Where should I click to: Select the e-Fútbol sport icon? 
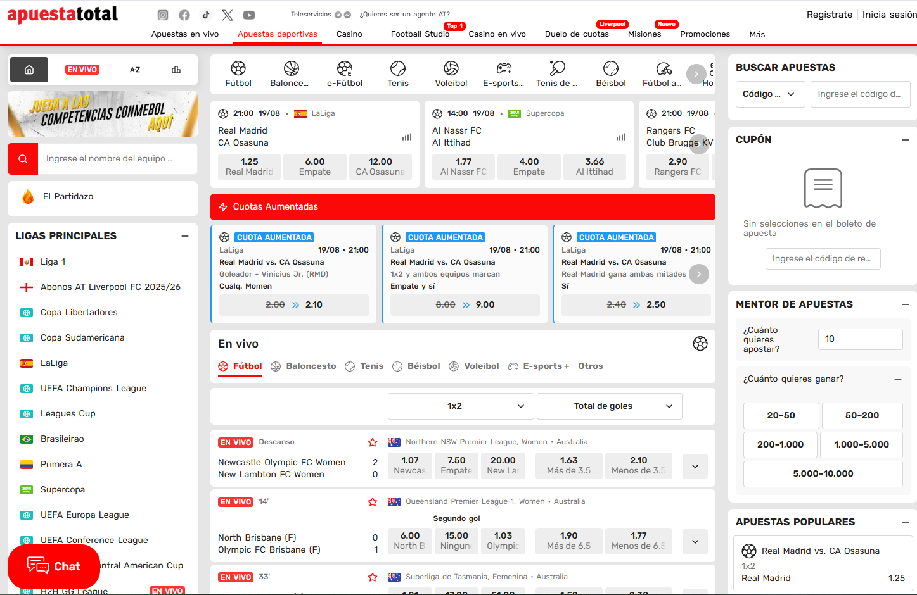[x=345, y=73]
